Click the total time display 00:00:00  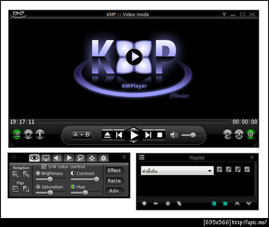[245, 122]
